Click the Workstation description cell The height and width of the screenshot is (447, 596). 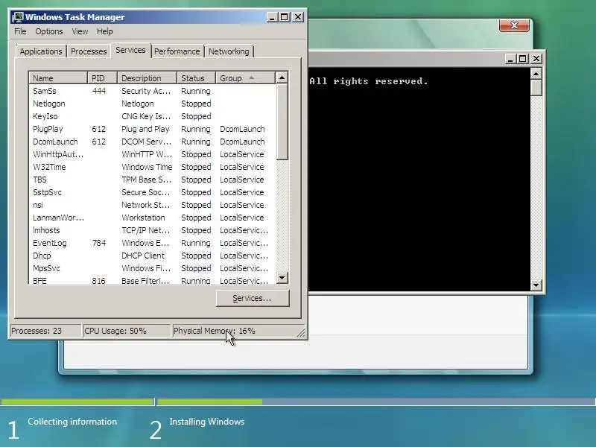143,218
